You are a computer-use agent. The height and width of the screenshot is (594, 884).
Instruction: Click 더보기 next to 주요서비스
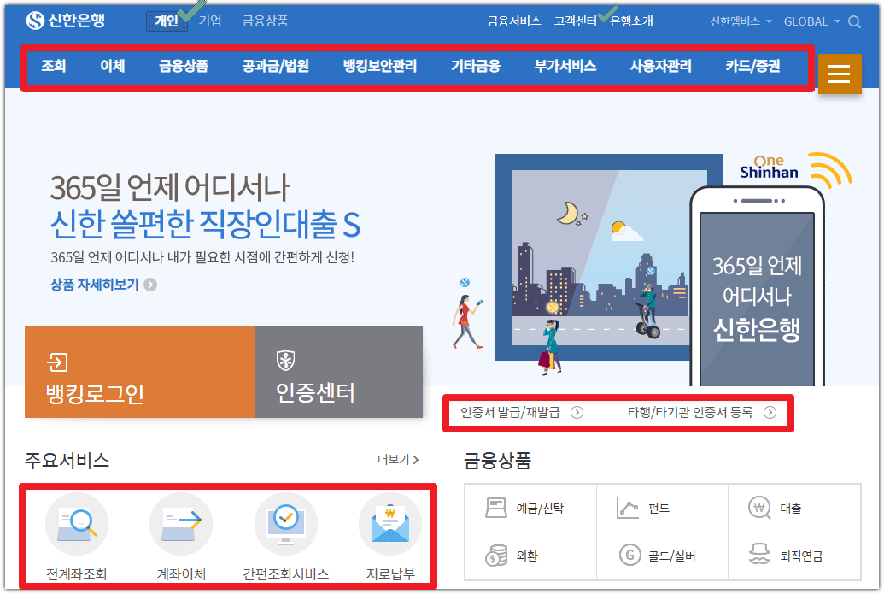395,457
